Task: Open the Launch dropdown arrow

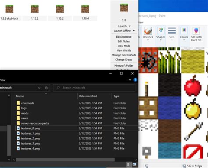Action: (130, 26)
